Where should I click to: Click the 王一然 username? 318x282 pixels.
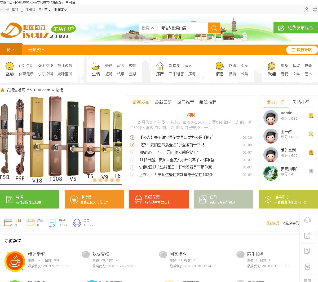click(286, 132)
